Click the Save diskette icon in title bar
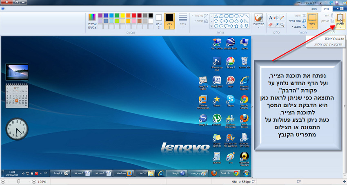 click(337, 3)
